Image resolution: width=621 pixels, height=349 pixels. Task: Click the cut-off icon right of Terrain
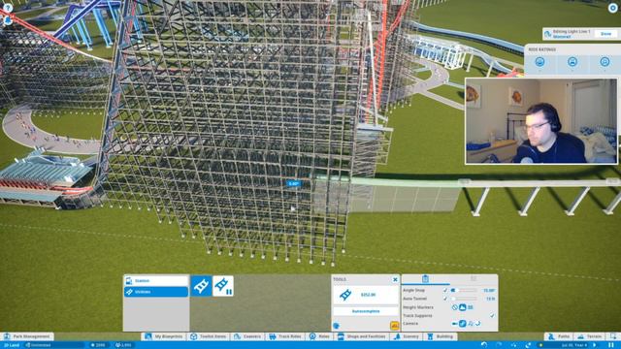coord(614,336)
